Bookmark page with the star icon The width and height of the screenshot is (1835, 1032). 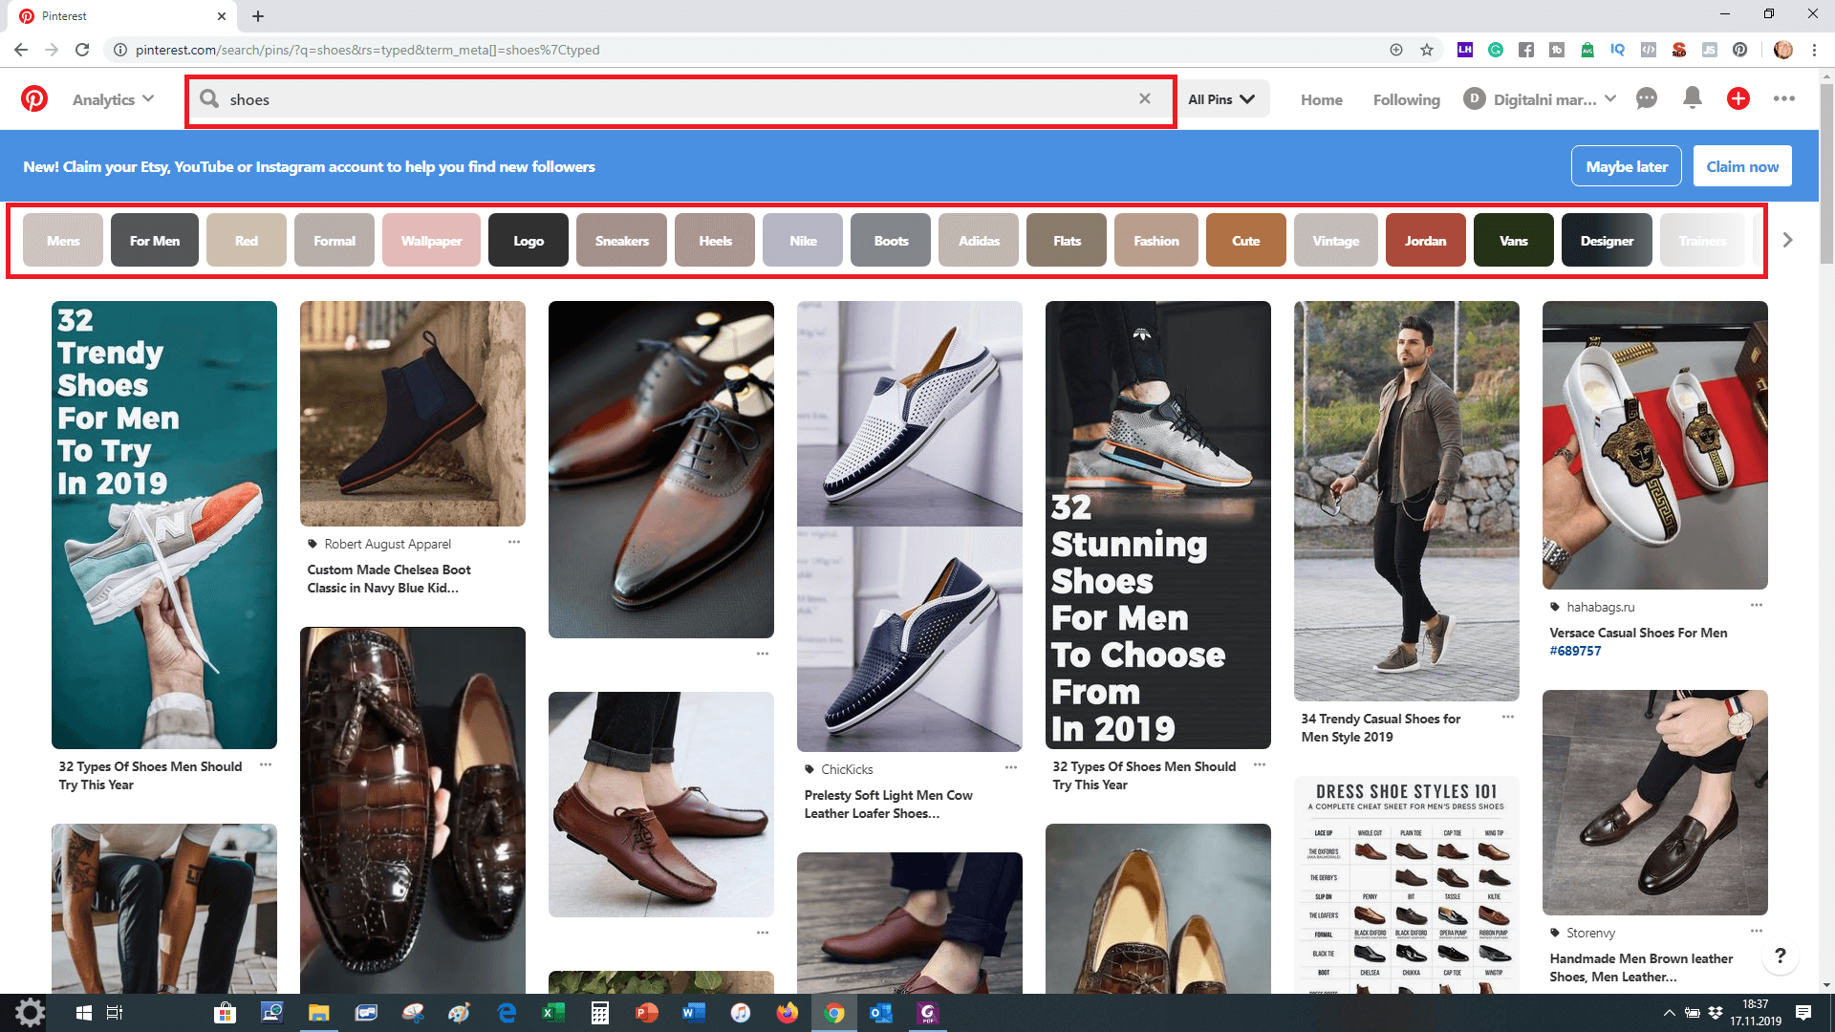1427,50
